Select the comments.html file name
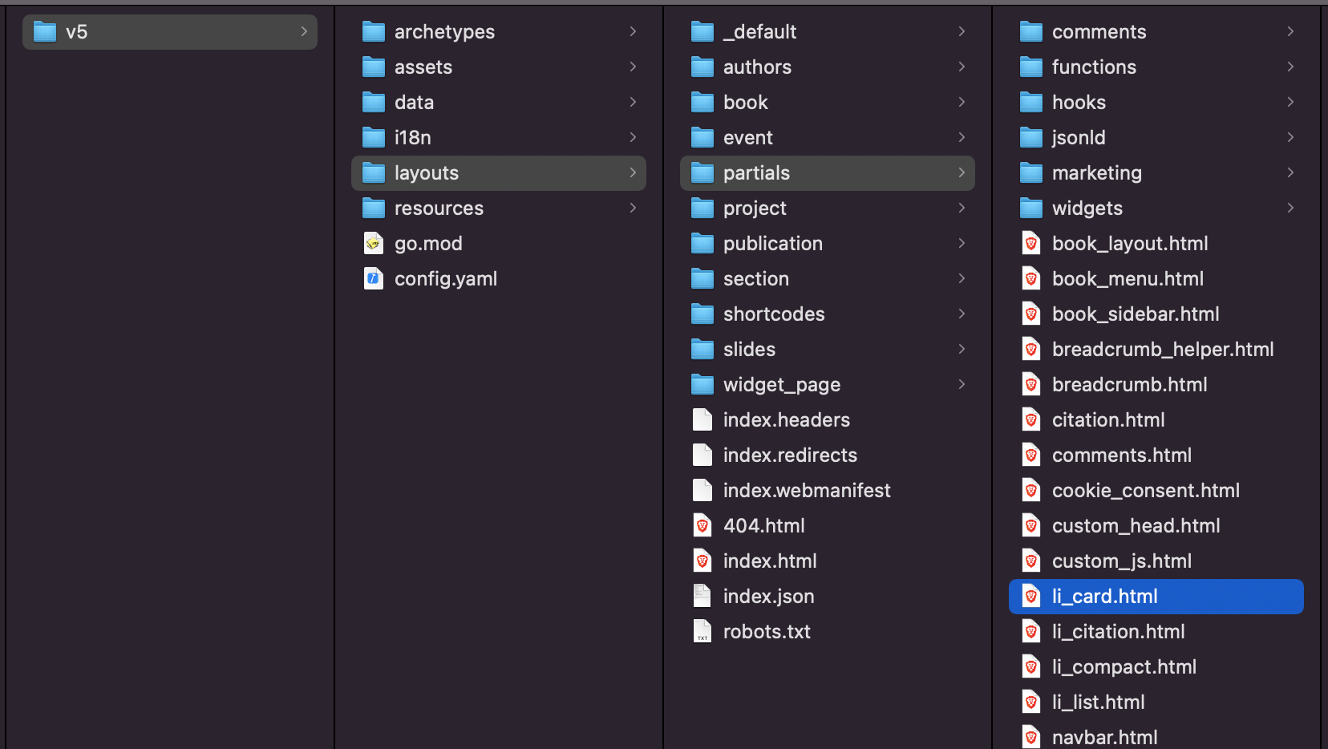 pos(1122,455)
